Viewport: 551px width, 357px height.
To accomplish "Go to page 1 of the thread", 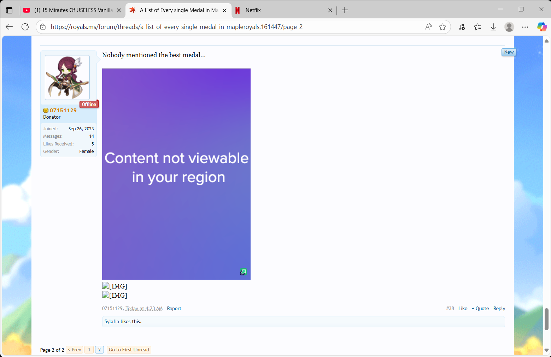I will tap(89, 350).
